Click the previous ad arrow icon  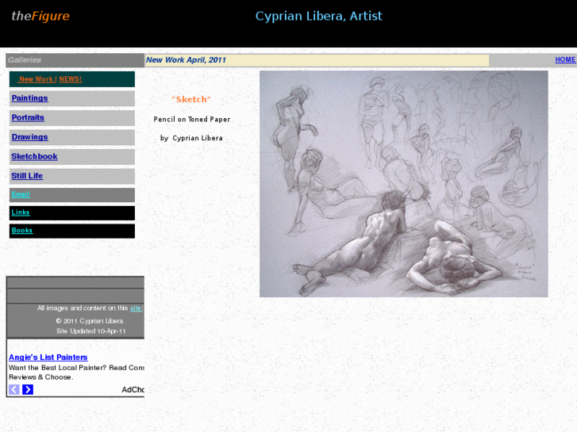pyautogui.click(x=14, y=389)
